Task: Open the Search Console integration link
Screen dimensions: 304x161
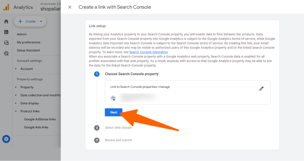Action: (x=148, y=52)
